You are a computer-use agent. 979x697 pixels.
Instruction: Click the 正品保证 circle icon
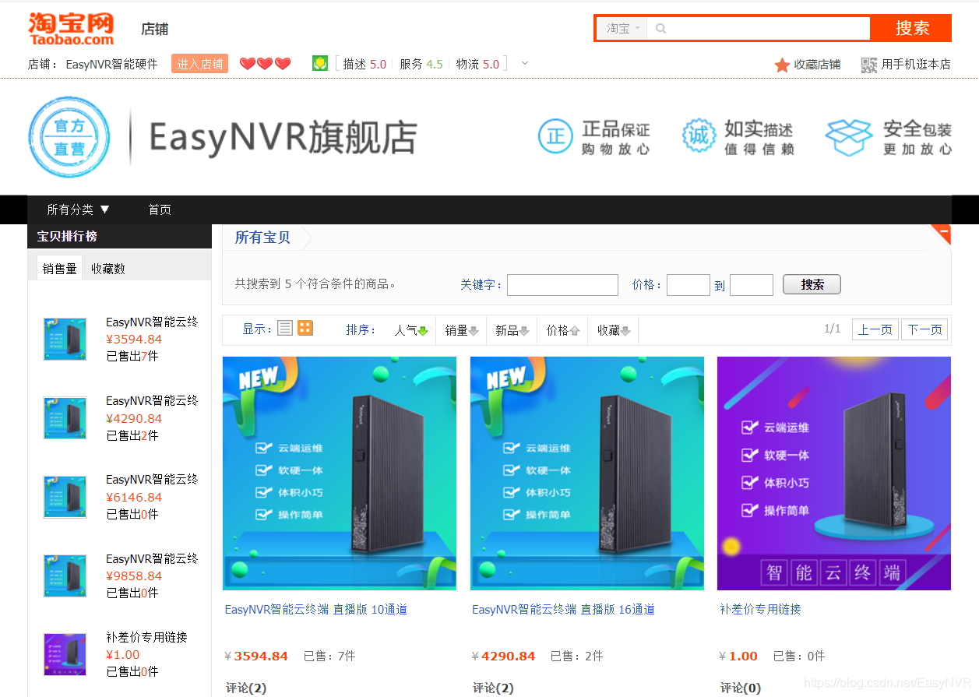(555, 137)
